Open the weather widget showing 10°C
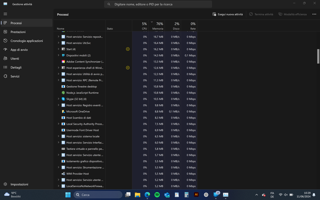 point(13,195)
